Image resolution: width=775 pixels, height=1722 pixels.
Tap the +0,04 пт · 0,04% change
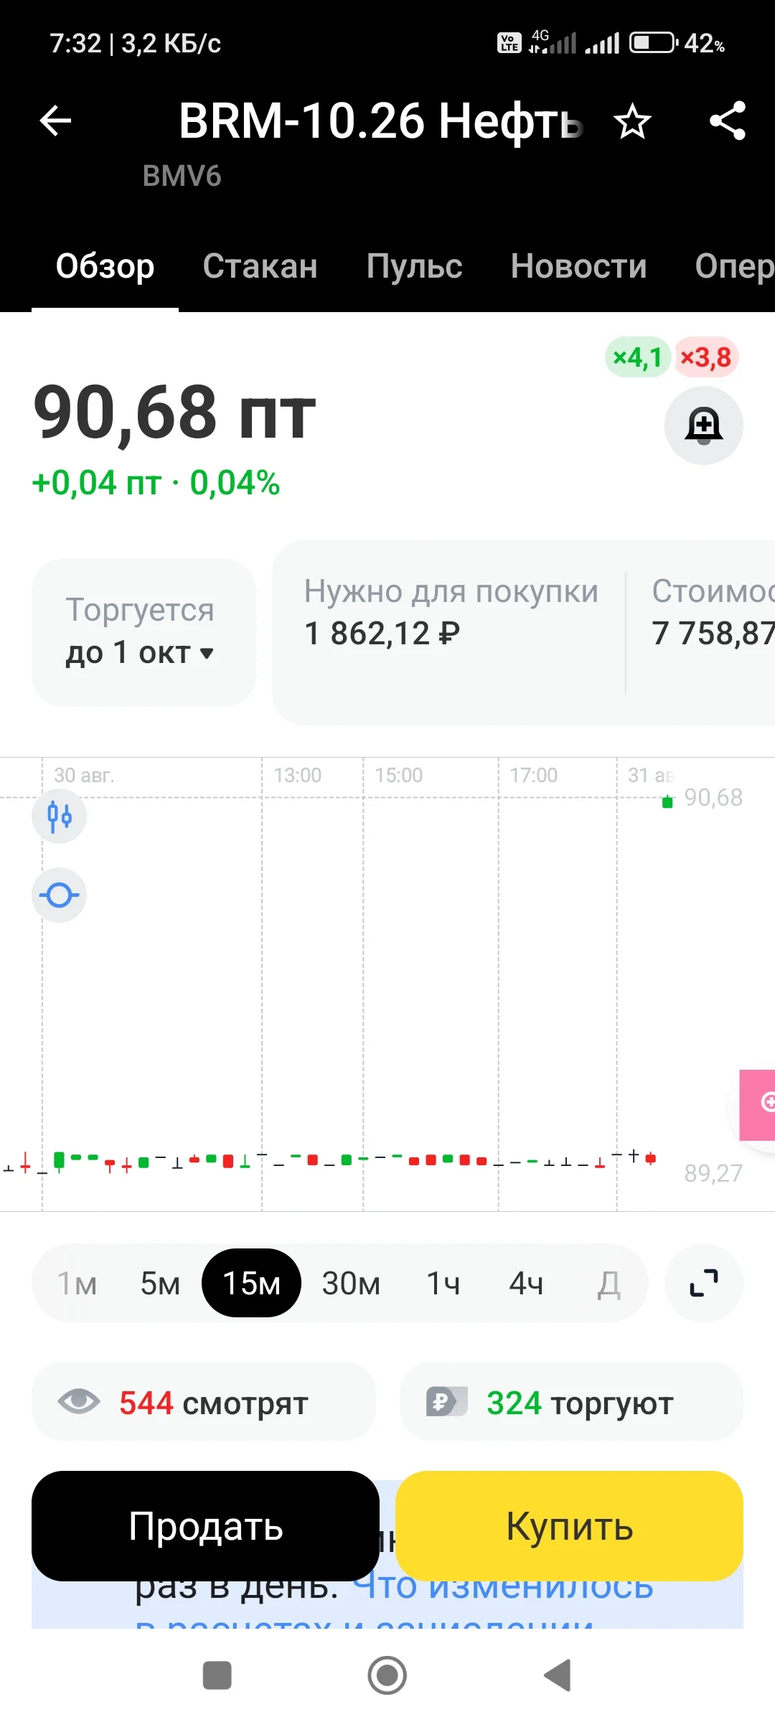156,483
